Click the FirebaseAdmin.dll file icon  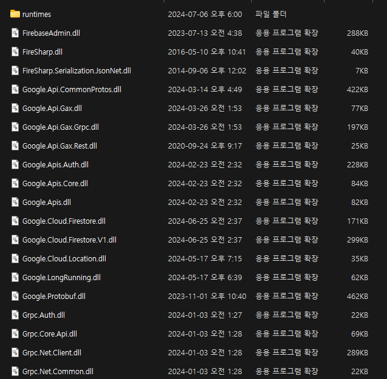click(15, 33)
